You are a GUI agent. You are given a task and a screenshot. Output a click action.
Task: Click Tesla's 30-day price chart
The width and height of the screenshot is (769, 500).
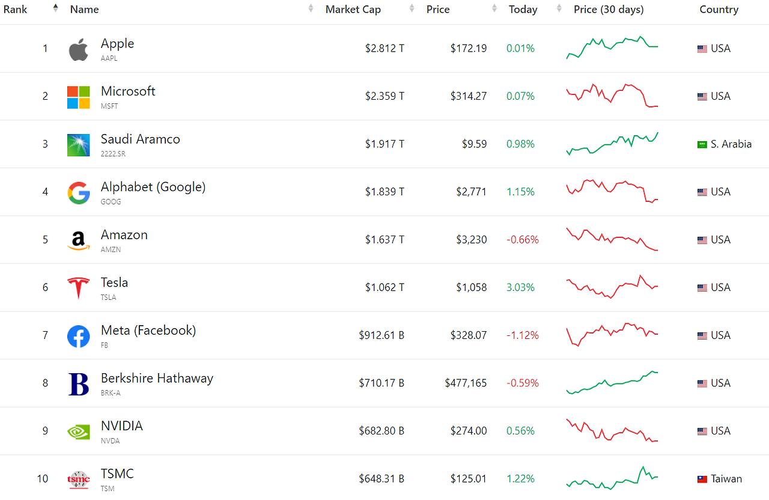(x=612, y=287)
